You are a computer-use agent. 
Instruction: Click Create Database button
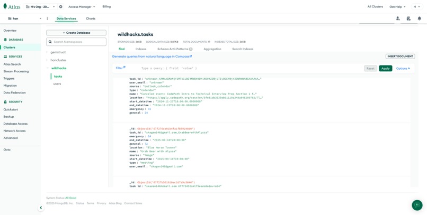76,33
